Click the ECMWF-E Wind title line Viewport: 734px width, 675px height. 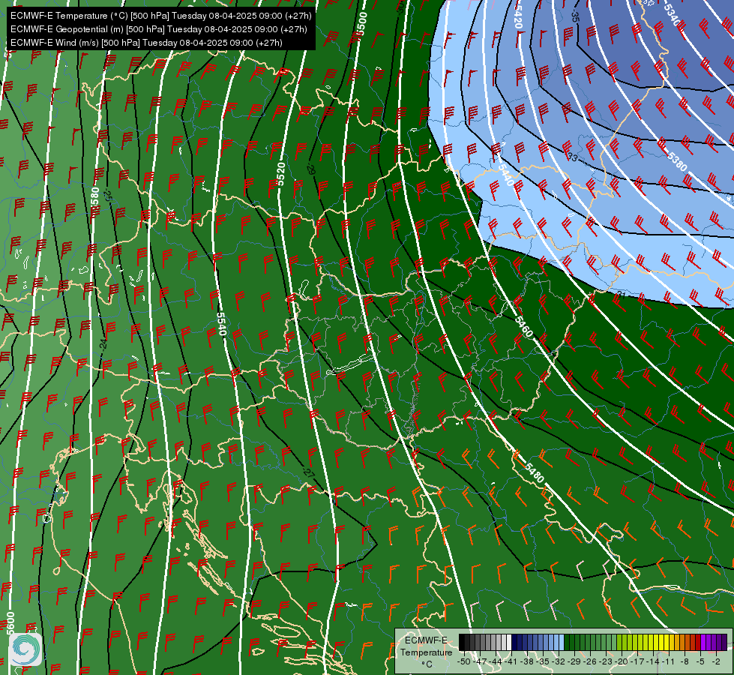tap(146, 43)
